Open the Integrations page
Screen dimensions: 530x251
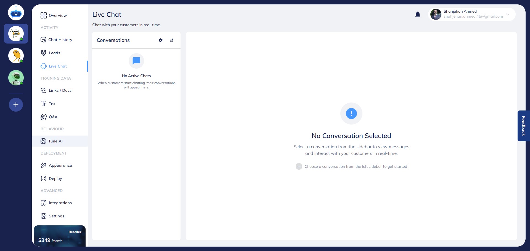pos(60,203)
